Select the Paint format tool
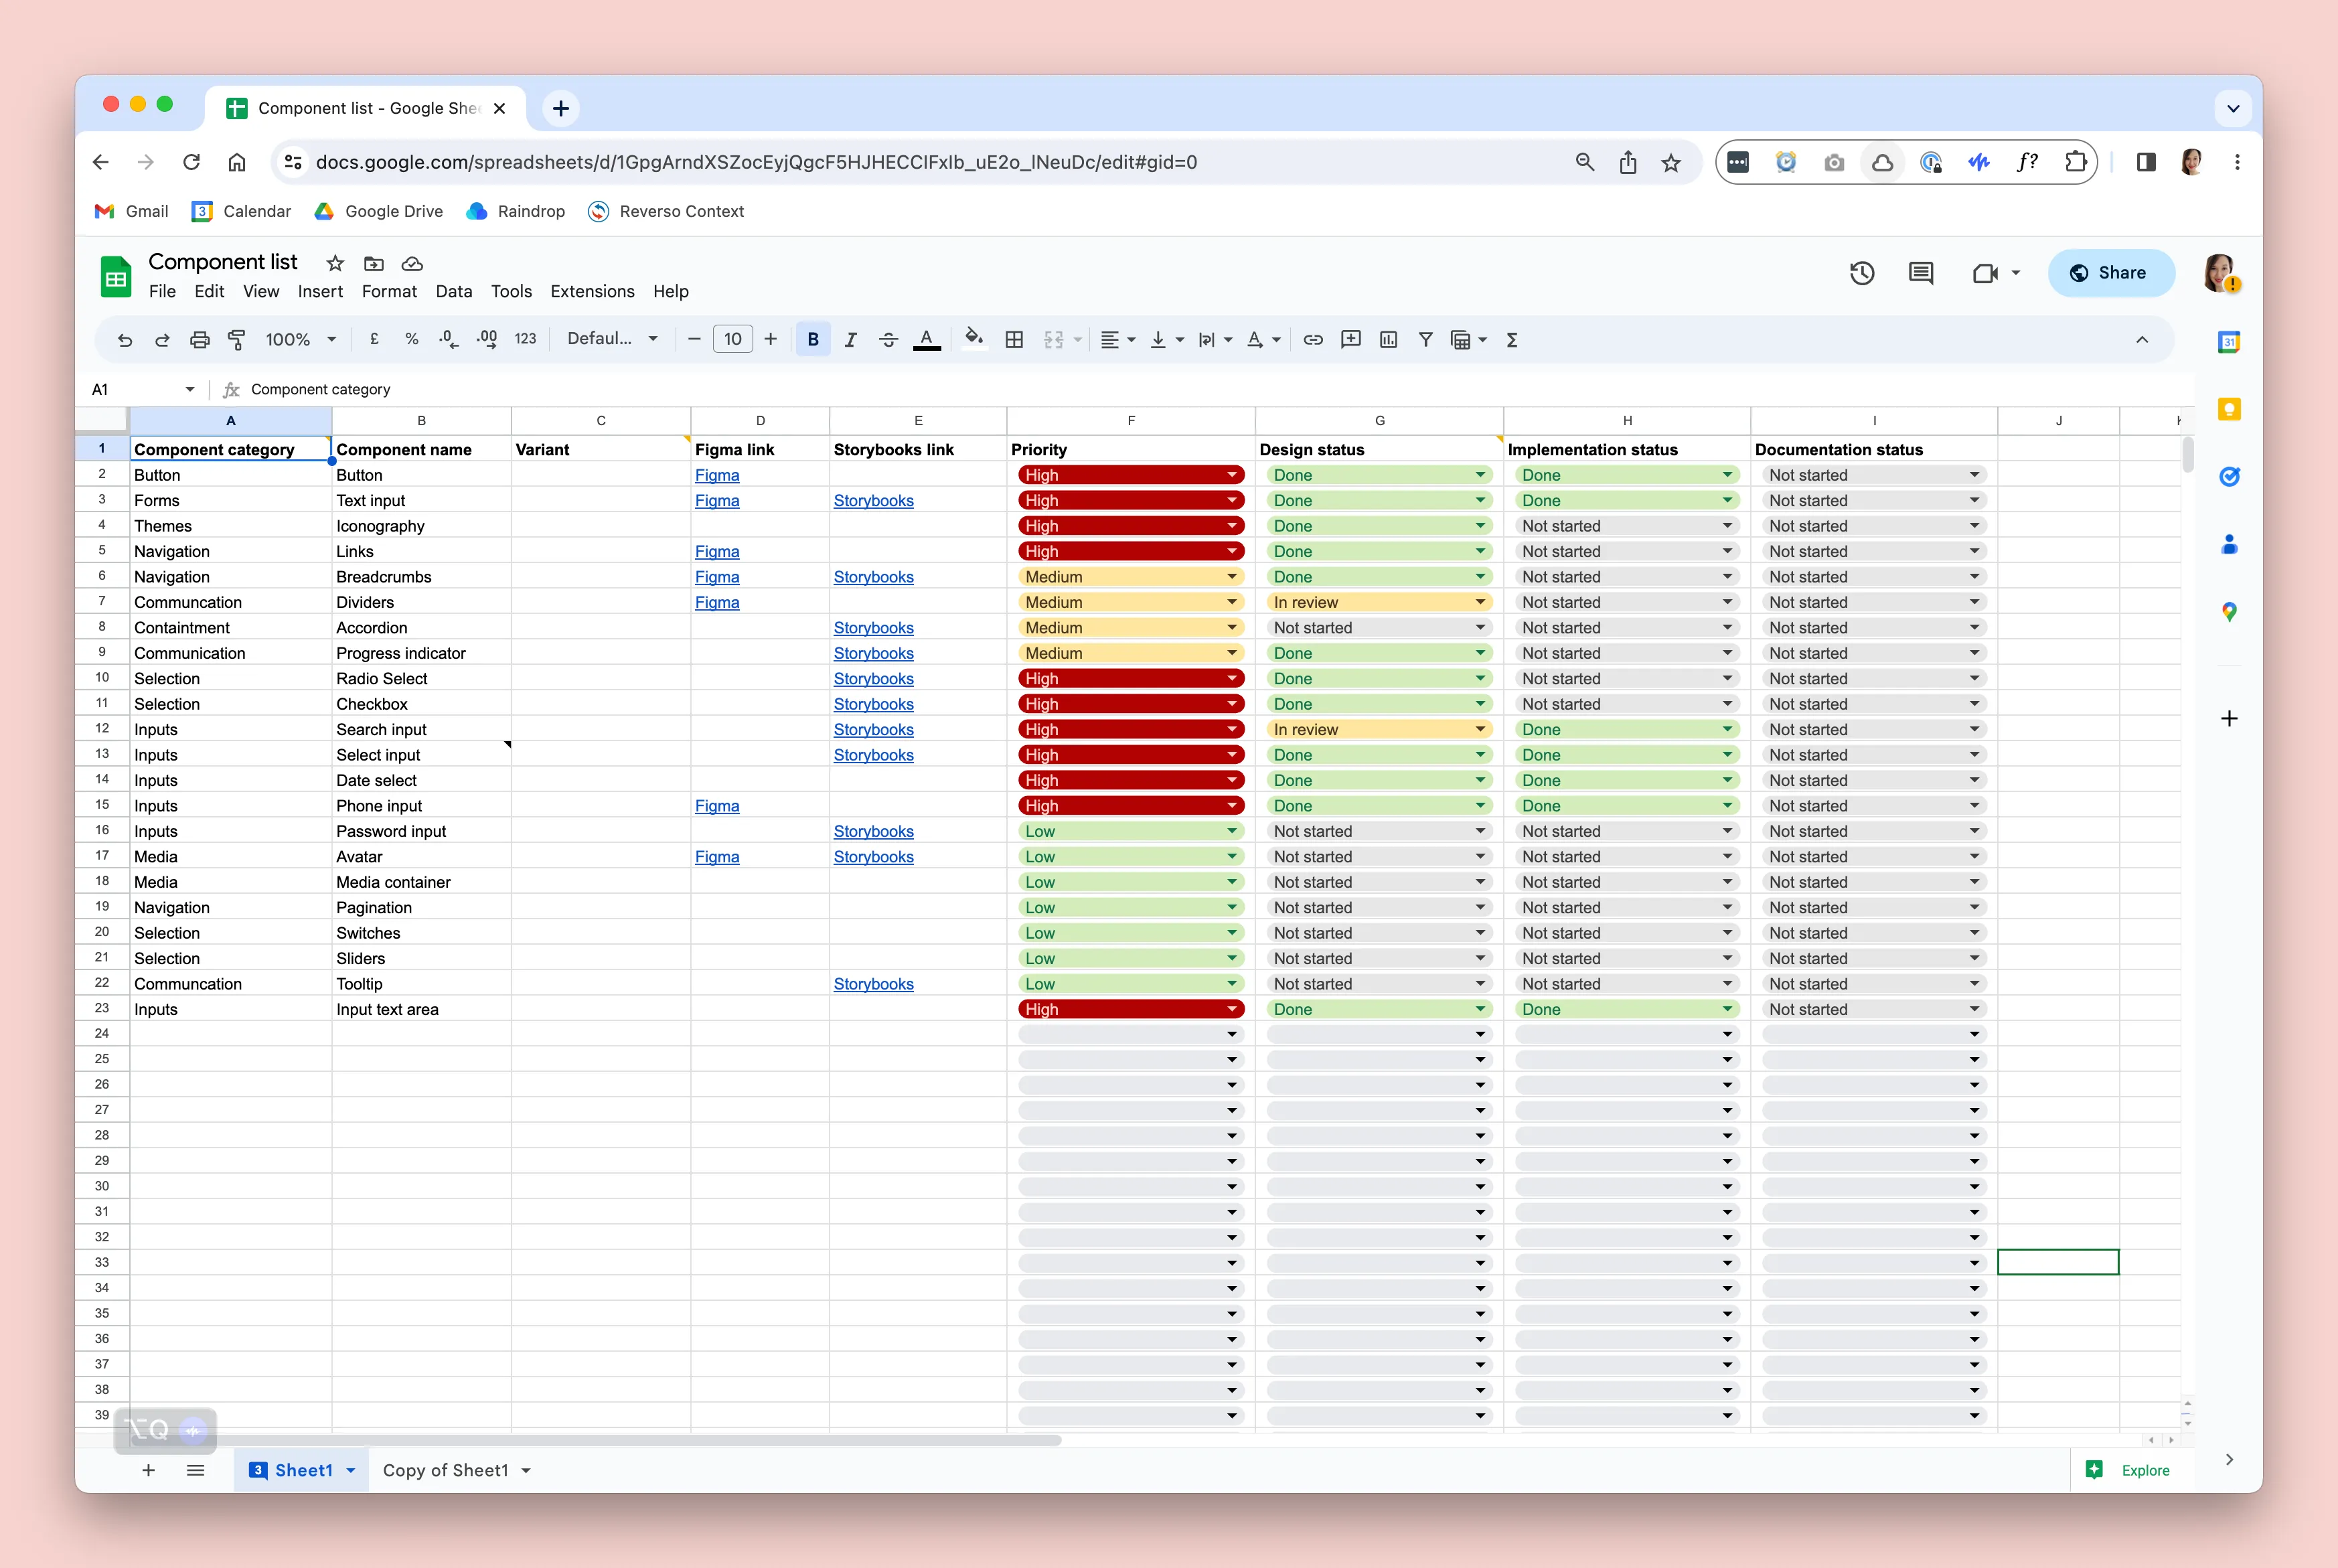 (237, 340)
